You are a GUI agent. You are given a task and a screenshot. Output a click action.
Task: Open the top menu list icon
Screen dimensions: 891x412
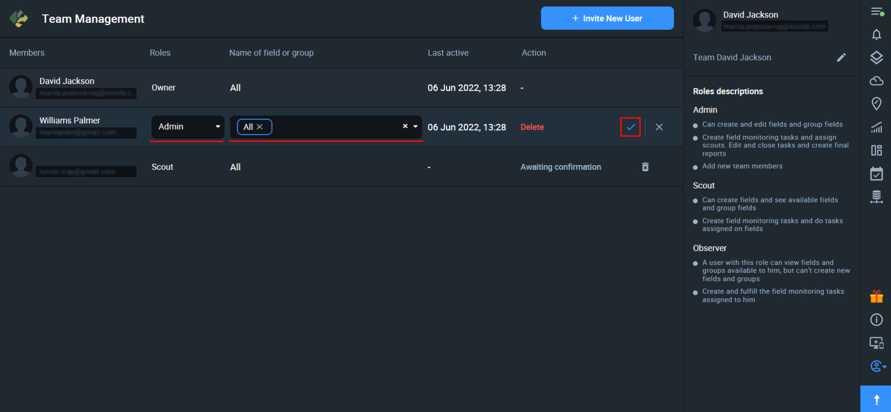[876, 12]
